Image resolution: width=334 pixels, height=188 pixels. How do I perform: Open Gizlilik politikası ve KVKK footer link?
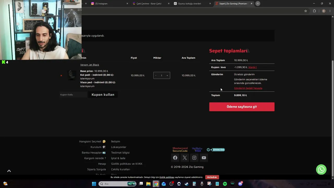point(127,164)
